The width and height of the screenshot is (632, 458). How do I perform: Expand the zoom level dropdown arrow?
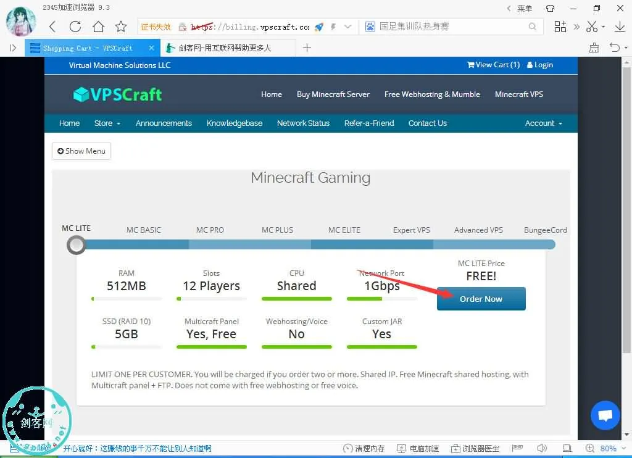pos(624,448)
